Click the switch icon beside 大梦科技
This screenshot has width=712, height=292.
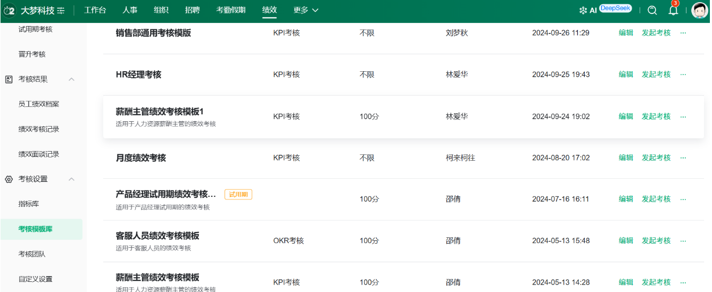(x=61, y=10)
